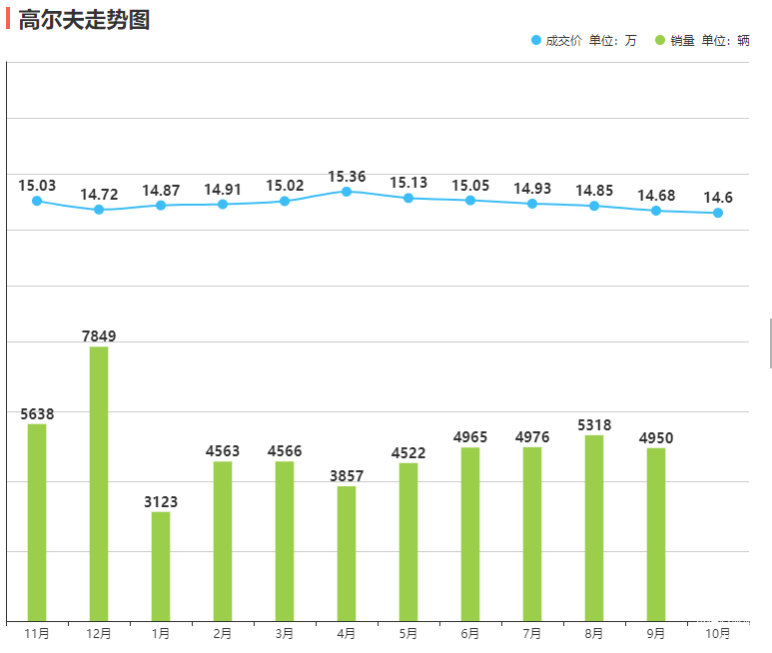Screen dimensions: 772x653
Task: Click the 4950 sales bar for 9月
Action: [x=656, y=534]
